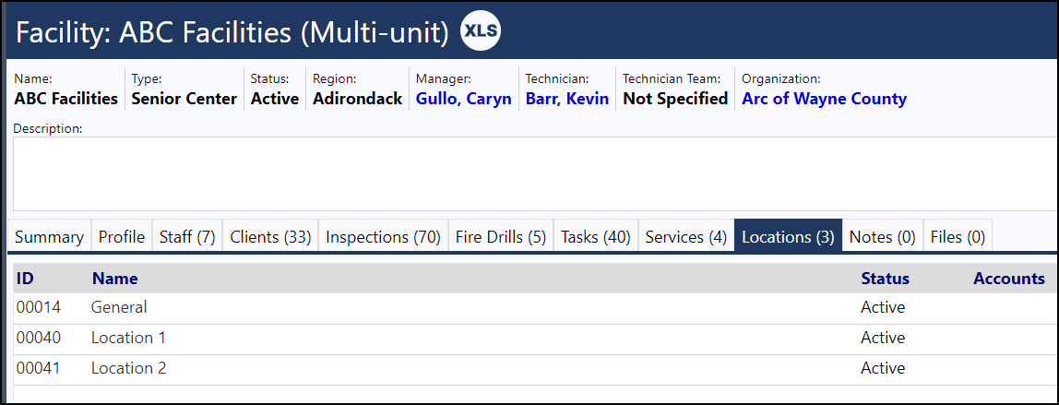Viewport: 1059px width, 405px height.
Task: Sort by the Status column header
Action: [885, 278]
